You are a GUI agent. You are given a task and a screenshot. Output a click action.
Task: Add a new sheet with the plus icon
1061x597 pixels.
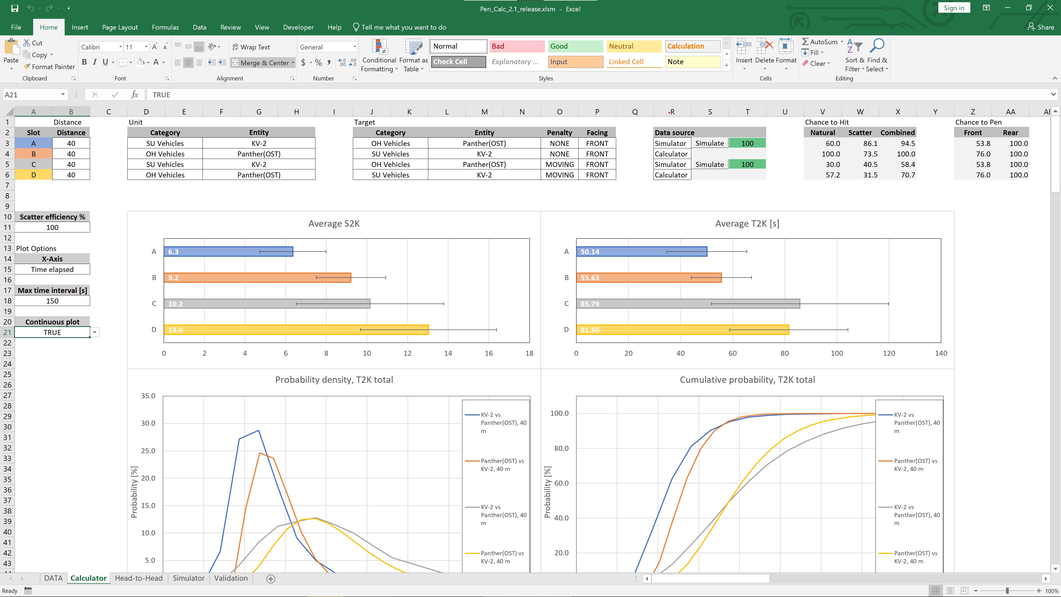(270, 579)
